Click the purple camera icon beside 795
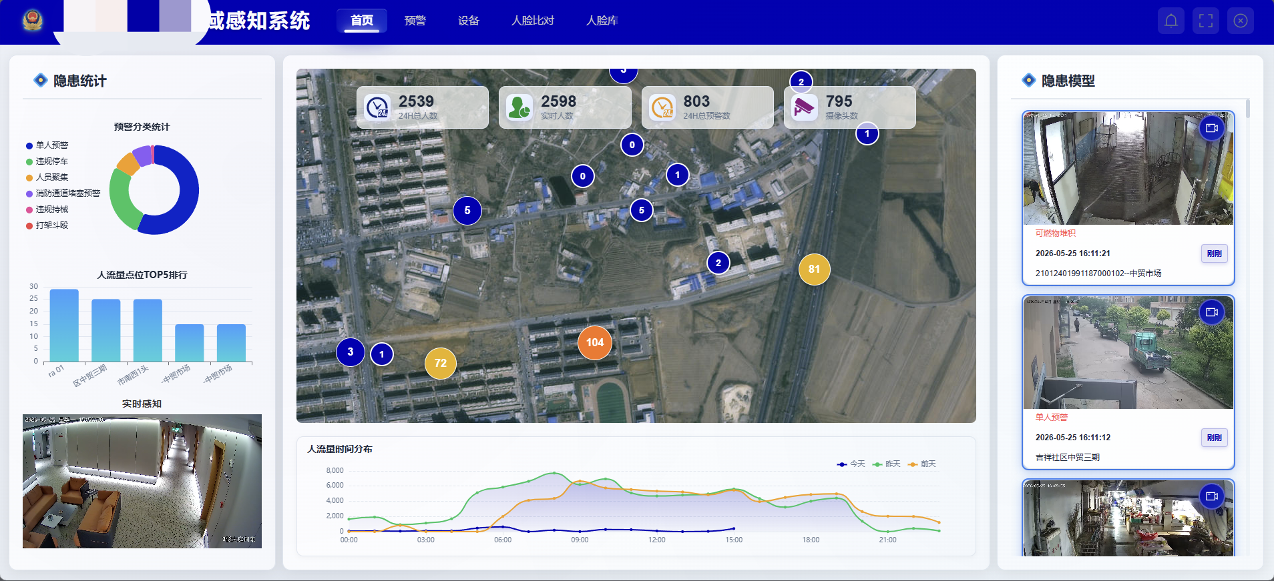The width and height of the screenshot is (1274, 581). click(805, 107)
